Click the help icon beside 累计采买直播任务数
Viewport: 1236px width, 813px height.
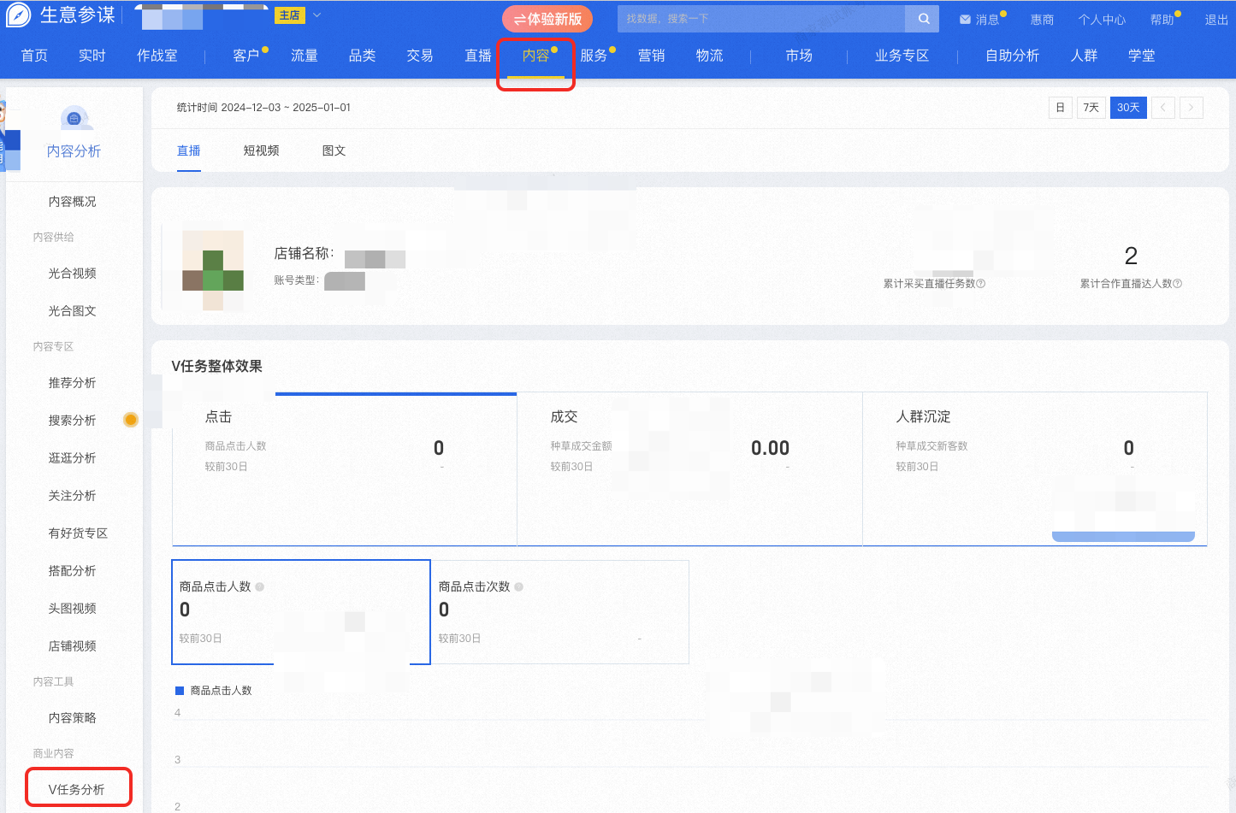point(981,284)
